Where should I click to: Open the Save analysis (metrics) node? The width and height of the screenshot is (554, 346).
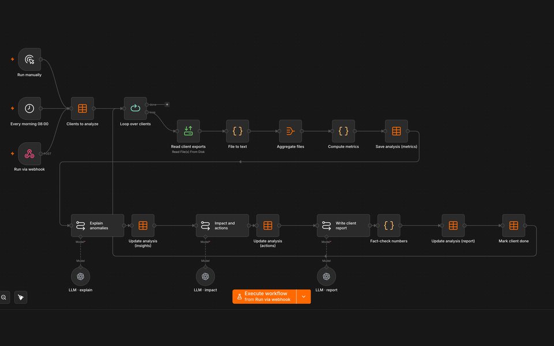click(396, 131)
